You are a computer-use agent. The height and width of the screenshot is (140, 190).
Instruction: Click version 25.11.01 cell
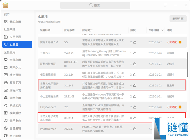[x=69, y=96]
